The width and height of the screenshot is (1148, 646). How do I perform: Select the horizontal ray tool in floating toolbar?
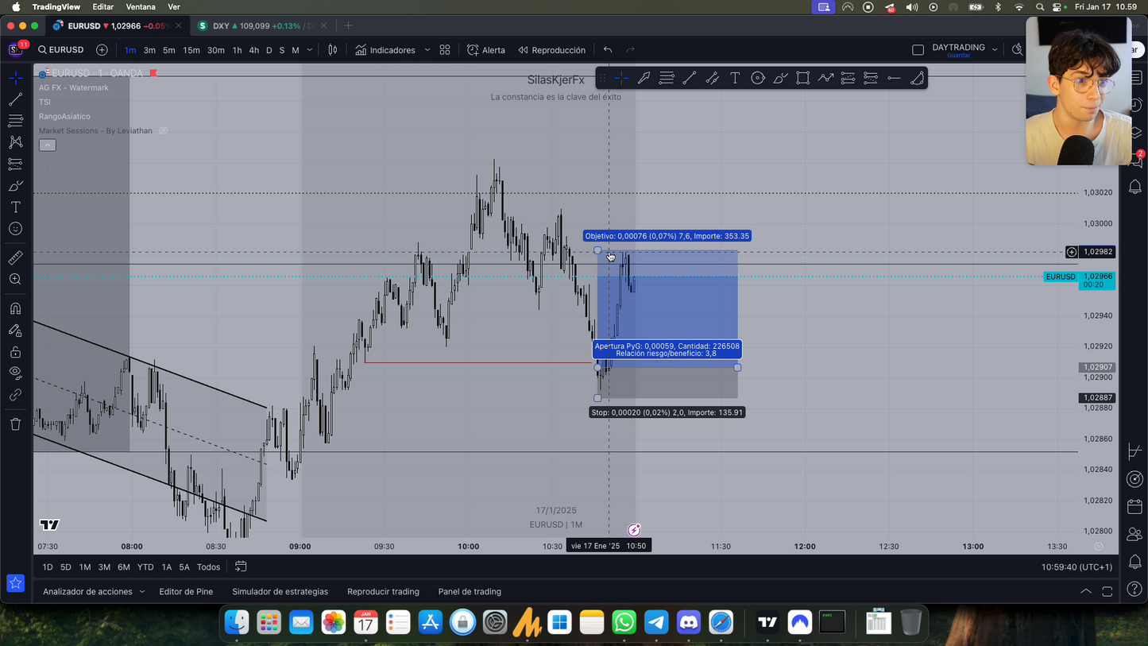(x=894, y=78)
